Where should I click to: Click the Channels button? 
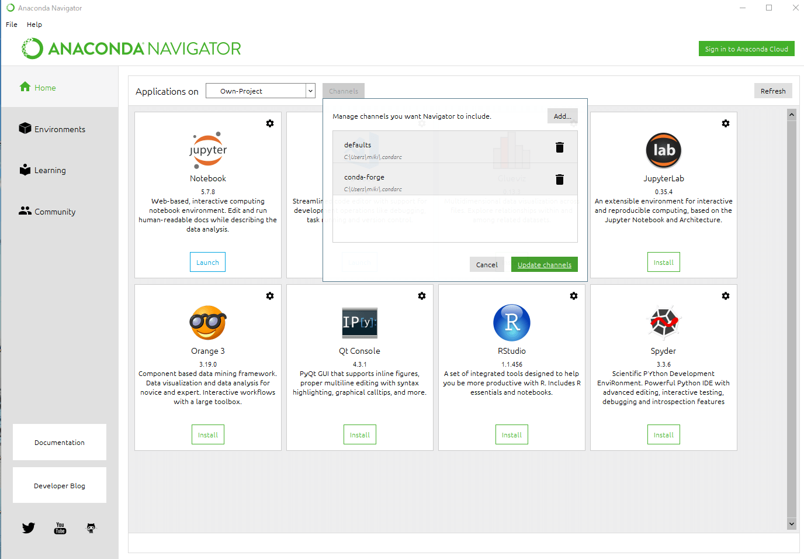pyautogui.click(x=344, y=91)
